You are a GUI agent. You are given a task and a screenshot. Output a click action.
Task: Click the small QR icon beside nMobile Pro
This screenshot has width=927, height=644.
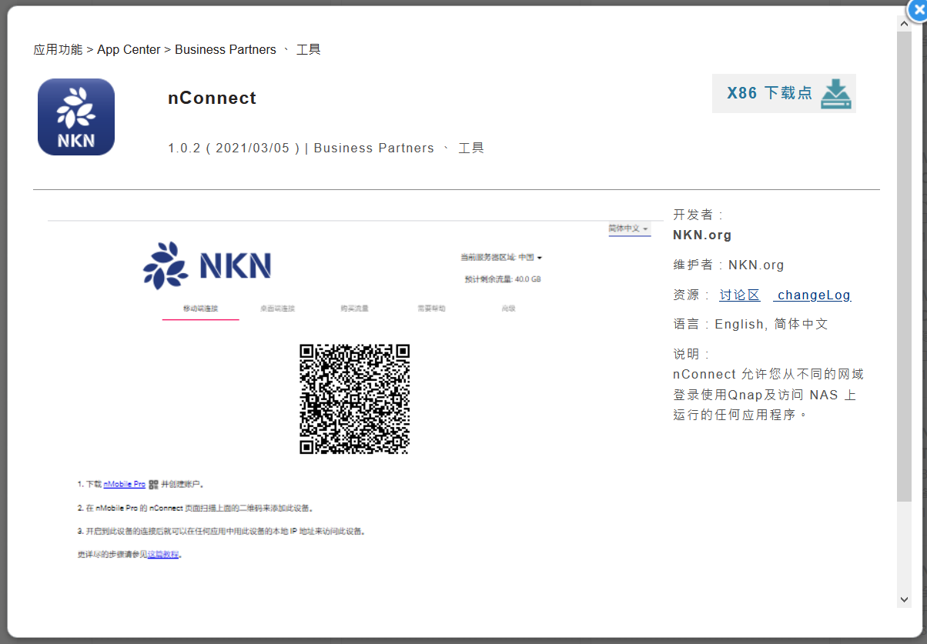tap(153, 485)
